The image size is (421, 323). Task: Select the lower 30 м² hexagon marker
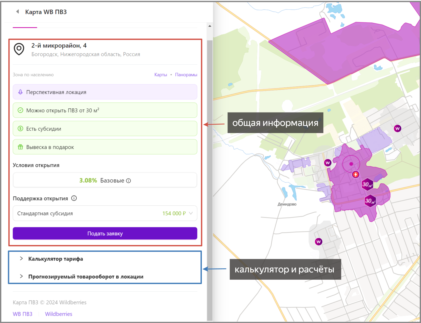click(370, 201)
